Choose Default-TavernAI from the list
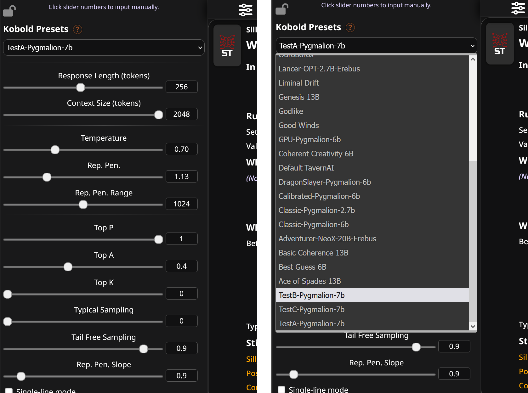The height and width of the screenshot is (393, 528). [372, 168]
